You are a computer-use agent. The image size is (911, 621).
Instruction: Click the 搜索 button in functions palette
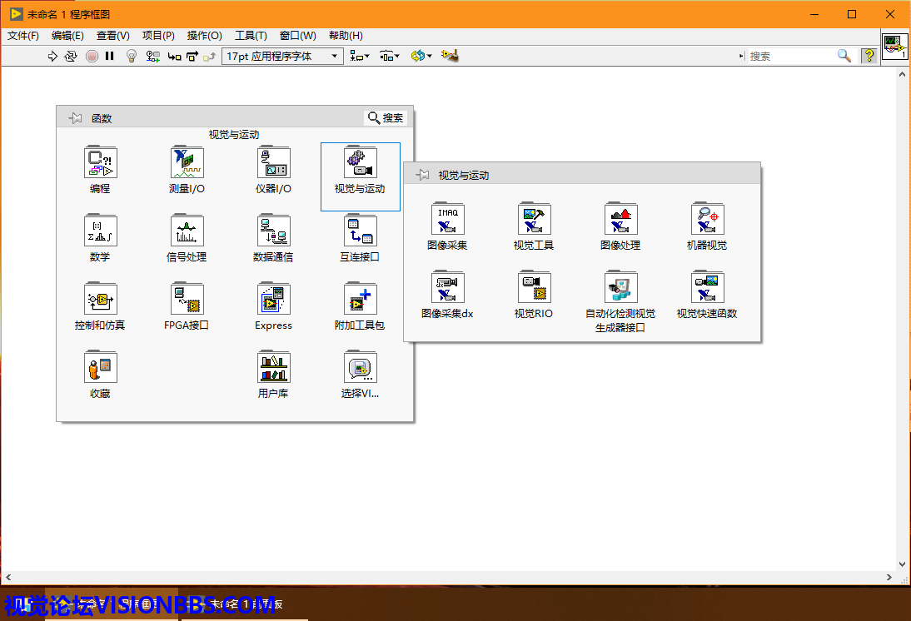coord(386,118)
